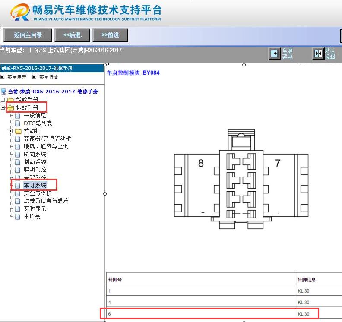This screenshot has width=342, height=322.
Task: Open the DTC总列表 page
Action: (38, 123)
